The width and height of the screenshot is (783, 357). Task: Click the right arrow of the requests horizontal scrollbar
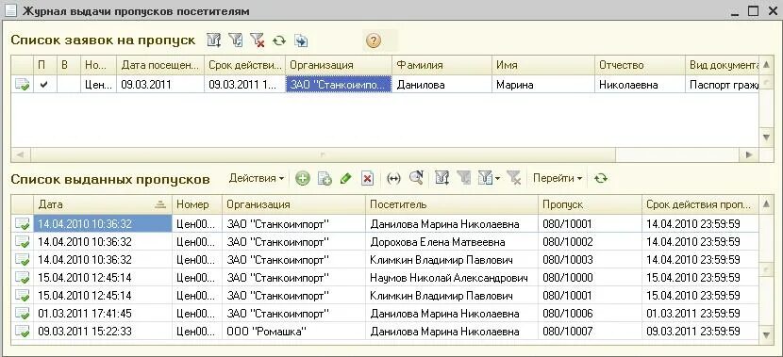[749, 154]
